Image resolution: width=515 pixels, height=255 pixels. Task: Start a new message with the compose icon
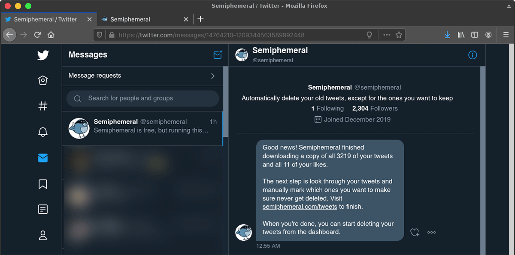click(218, 55)
